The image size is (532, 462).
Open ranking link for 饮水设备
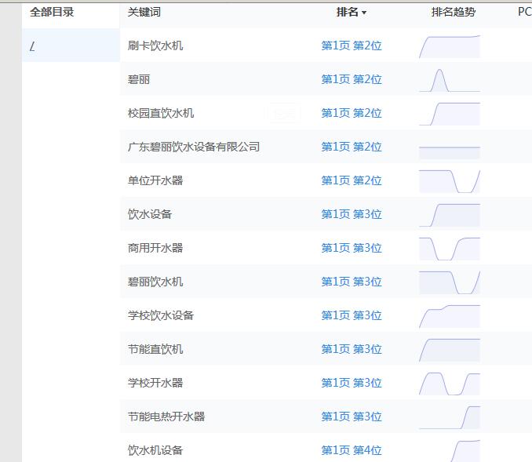tap(352, 214)
